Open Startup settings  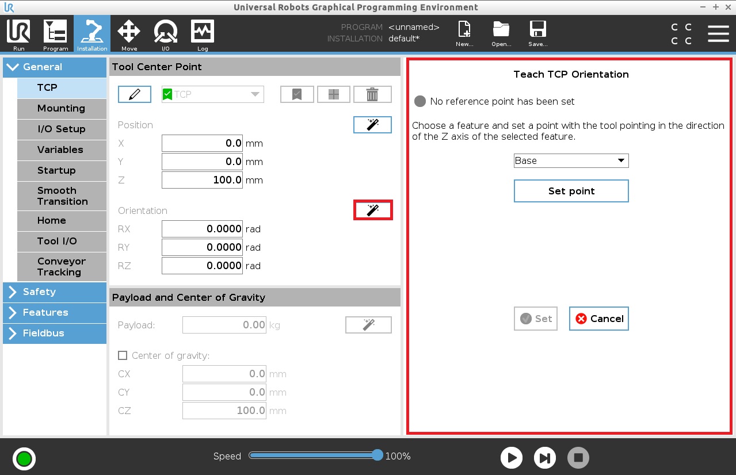[62, 170]
